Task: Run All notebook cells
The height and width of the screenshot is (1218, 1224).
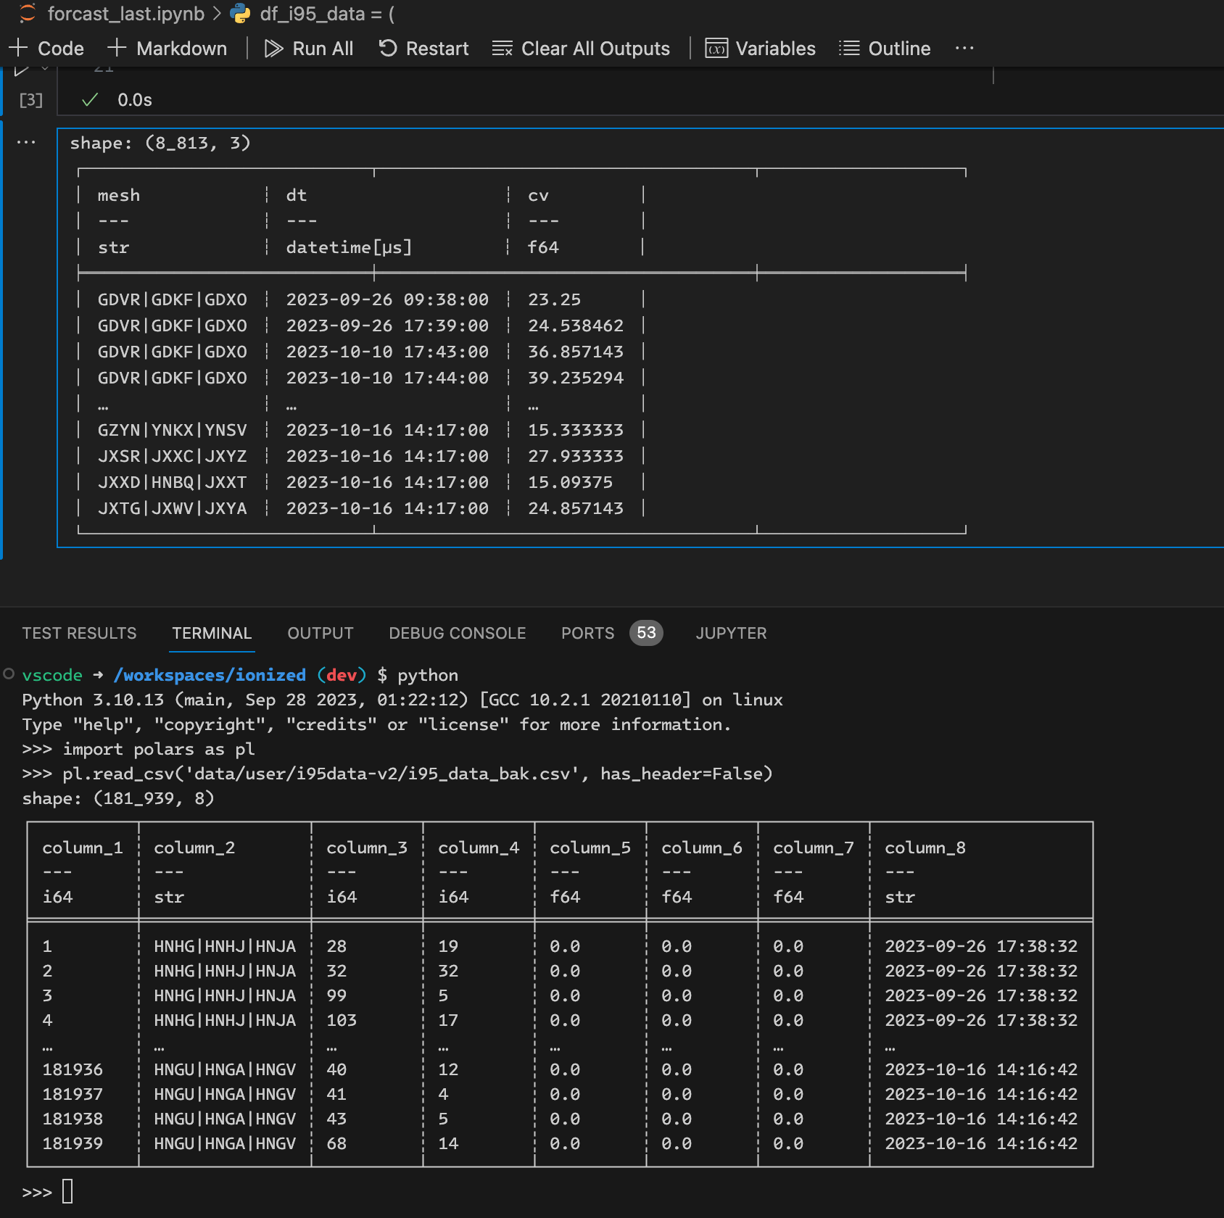Action: [308, 48]
